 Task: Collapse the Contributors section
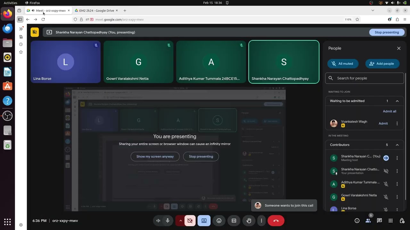[397, 145]
